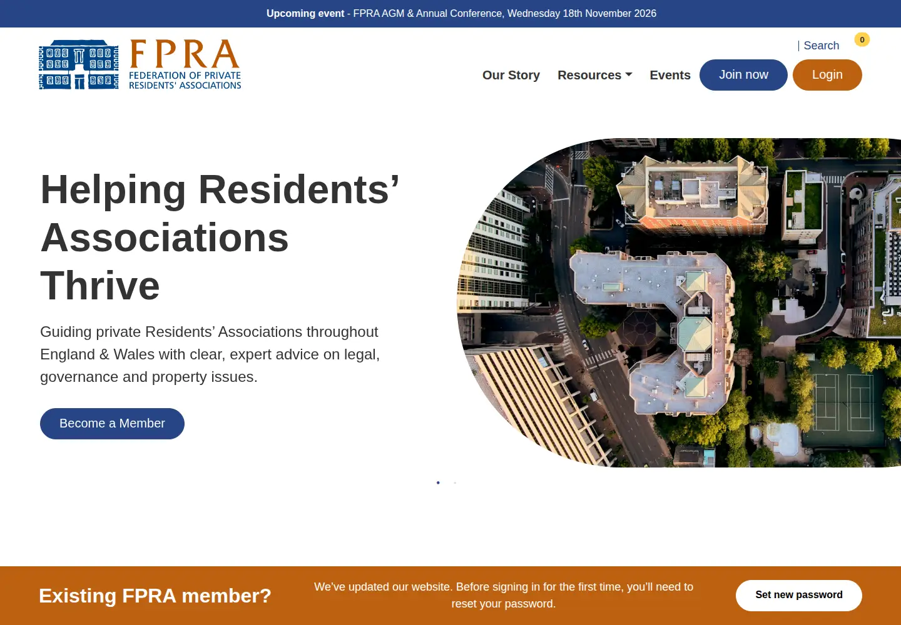Click the orange Login button
This screenshot has width=901, height=625.
click(827, 75)
